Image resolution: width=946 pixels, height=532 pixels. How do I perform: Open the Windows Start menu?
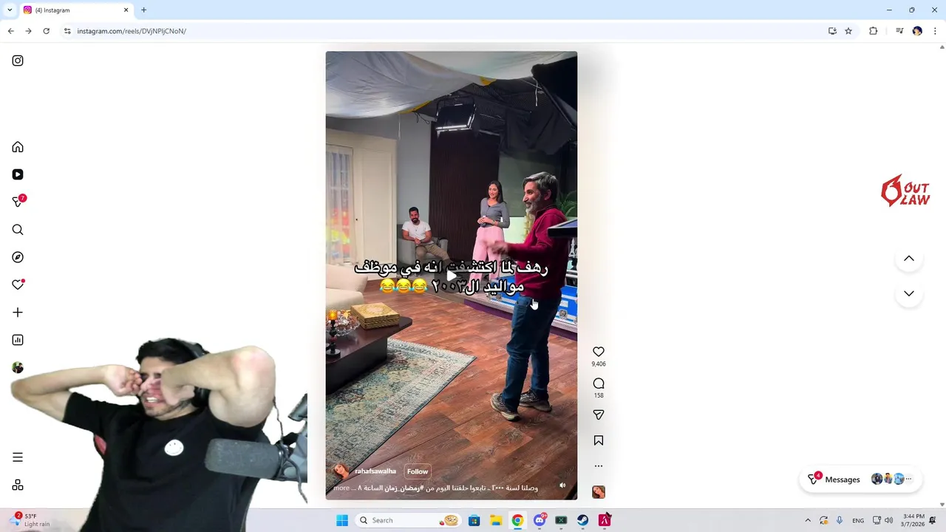pyautogui.click(x=342, y=520)
